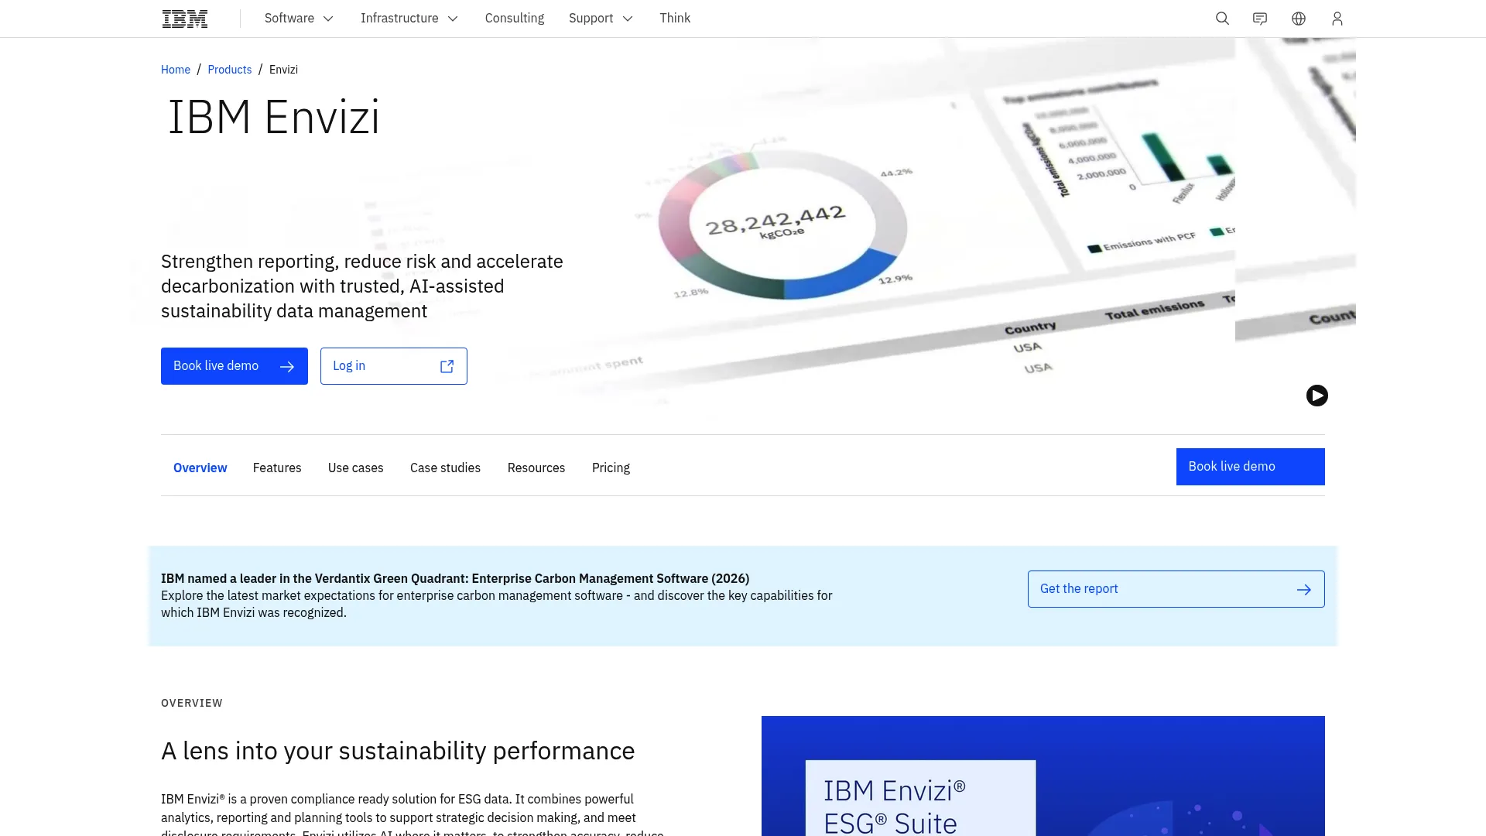Expand the Software menu
Image resolution: width=1486 pixels, height=836 pixels.
(x=299, y=19)
